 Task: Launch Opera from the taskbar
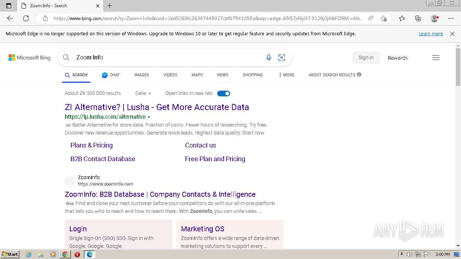pyautogui.click(x=77, y=254)
